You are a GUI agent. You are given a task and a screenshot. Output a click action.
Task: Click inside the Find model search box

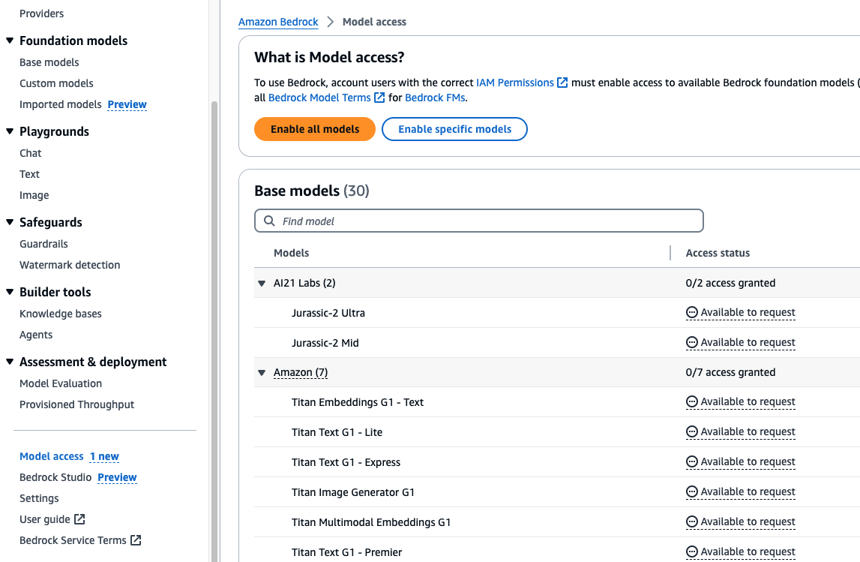point(478,221)
